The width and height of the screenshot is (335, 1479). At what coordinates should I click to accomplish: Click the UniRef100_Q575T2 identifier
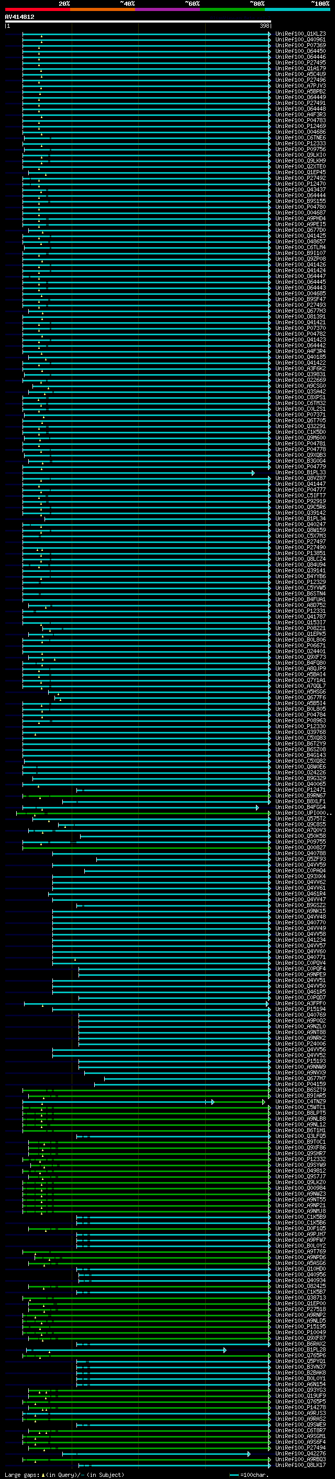point(300,819)
